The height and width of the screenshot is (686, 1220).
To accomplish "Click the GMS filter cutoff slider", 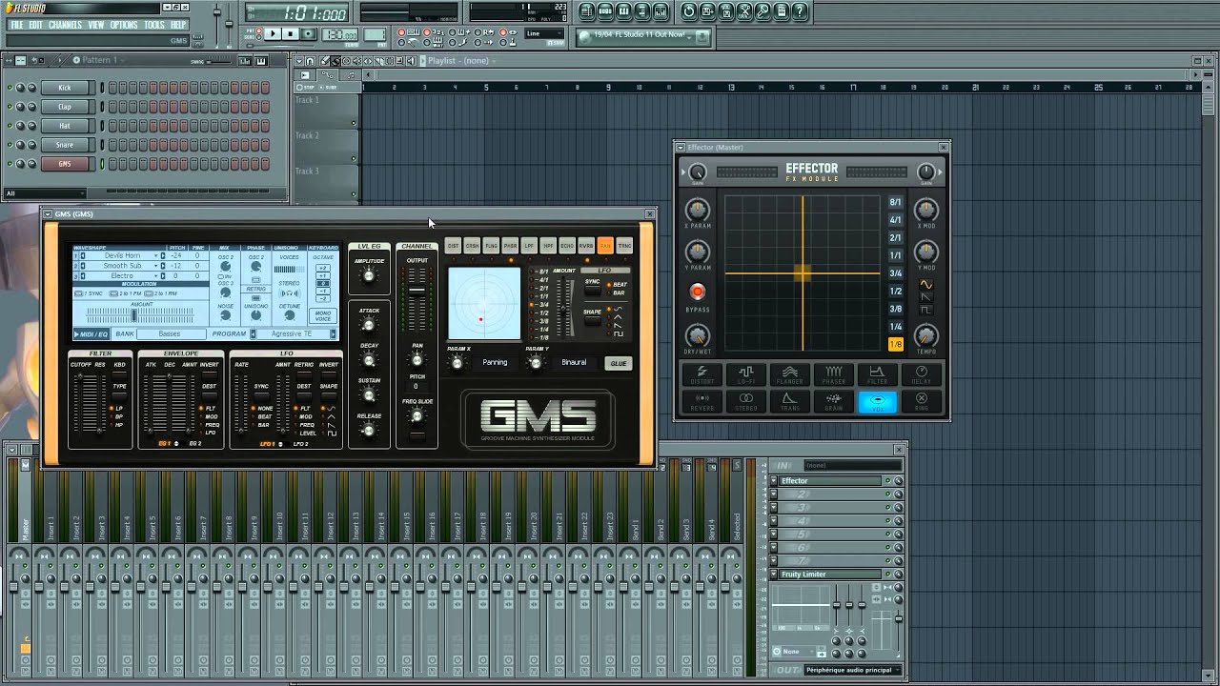I will point(81,402).
